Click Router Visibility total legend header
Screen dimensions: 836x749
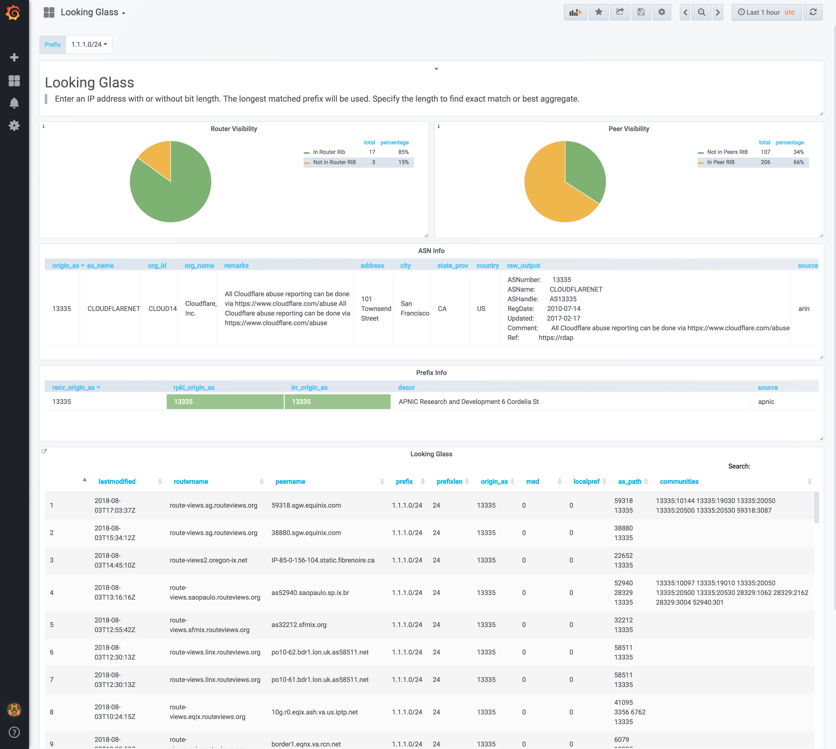pyautogui.click(x=369, y=142)
